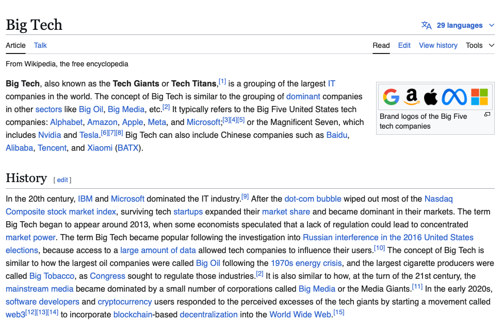Select the Edit tab
This screenshot has width=503, height=322.
[404, 45]
